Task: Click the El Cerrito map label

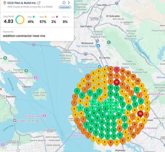Action: [x=105, y=58]
